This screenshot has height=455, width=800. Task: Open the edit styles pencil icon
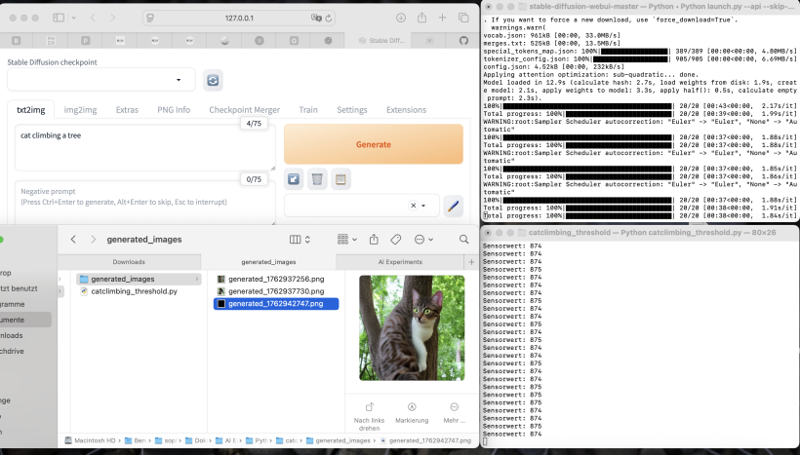453,206
